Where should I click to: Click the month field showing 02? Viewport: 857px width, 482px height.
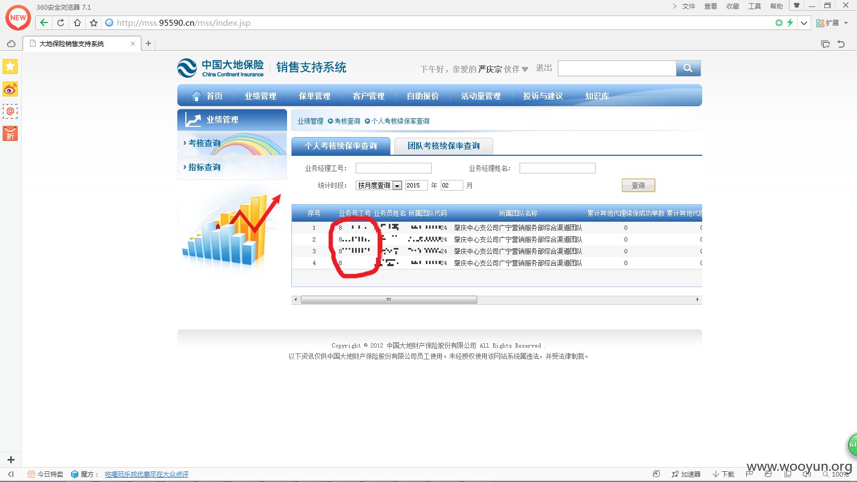click(452, 185)
